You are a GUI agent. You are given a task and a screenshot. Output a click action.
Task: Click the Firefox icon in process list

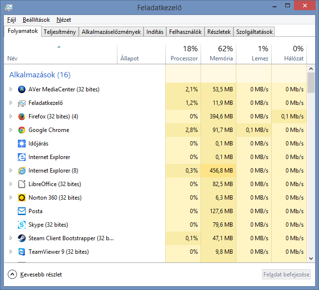pyautogui.click(x=22, y=116)
